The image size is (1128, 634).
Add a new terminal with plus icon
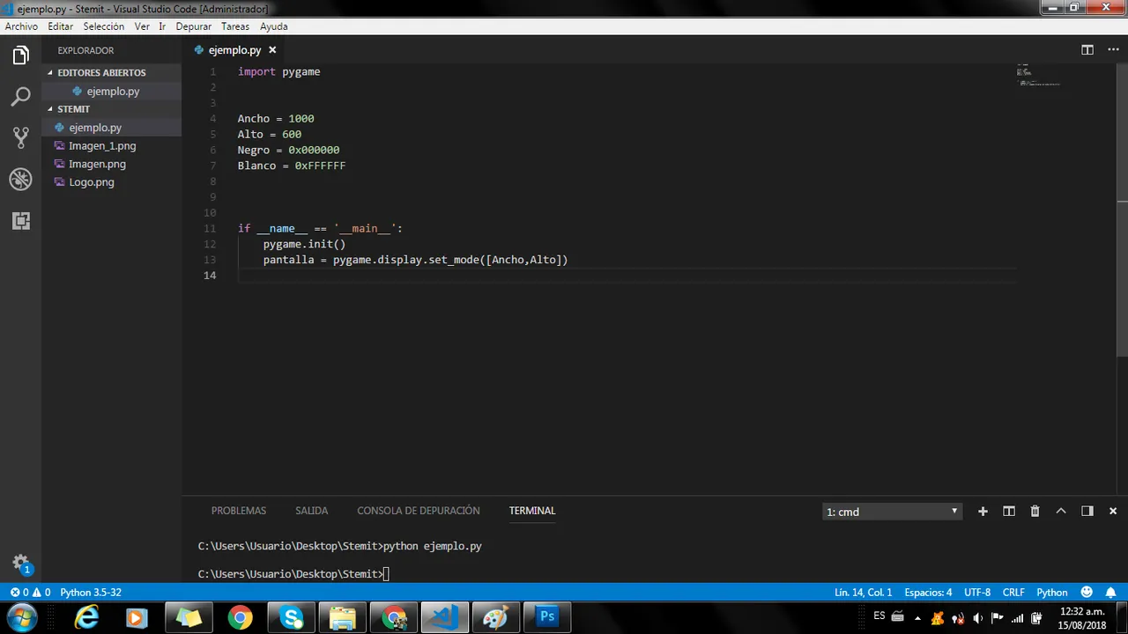(983, 511)
